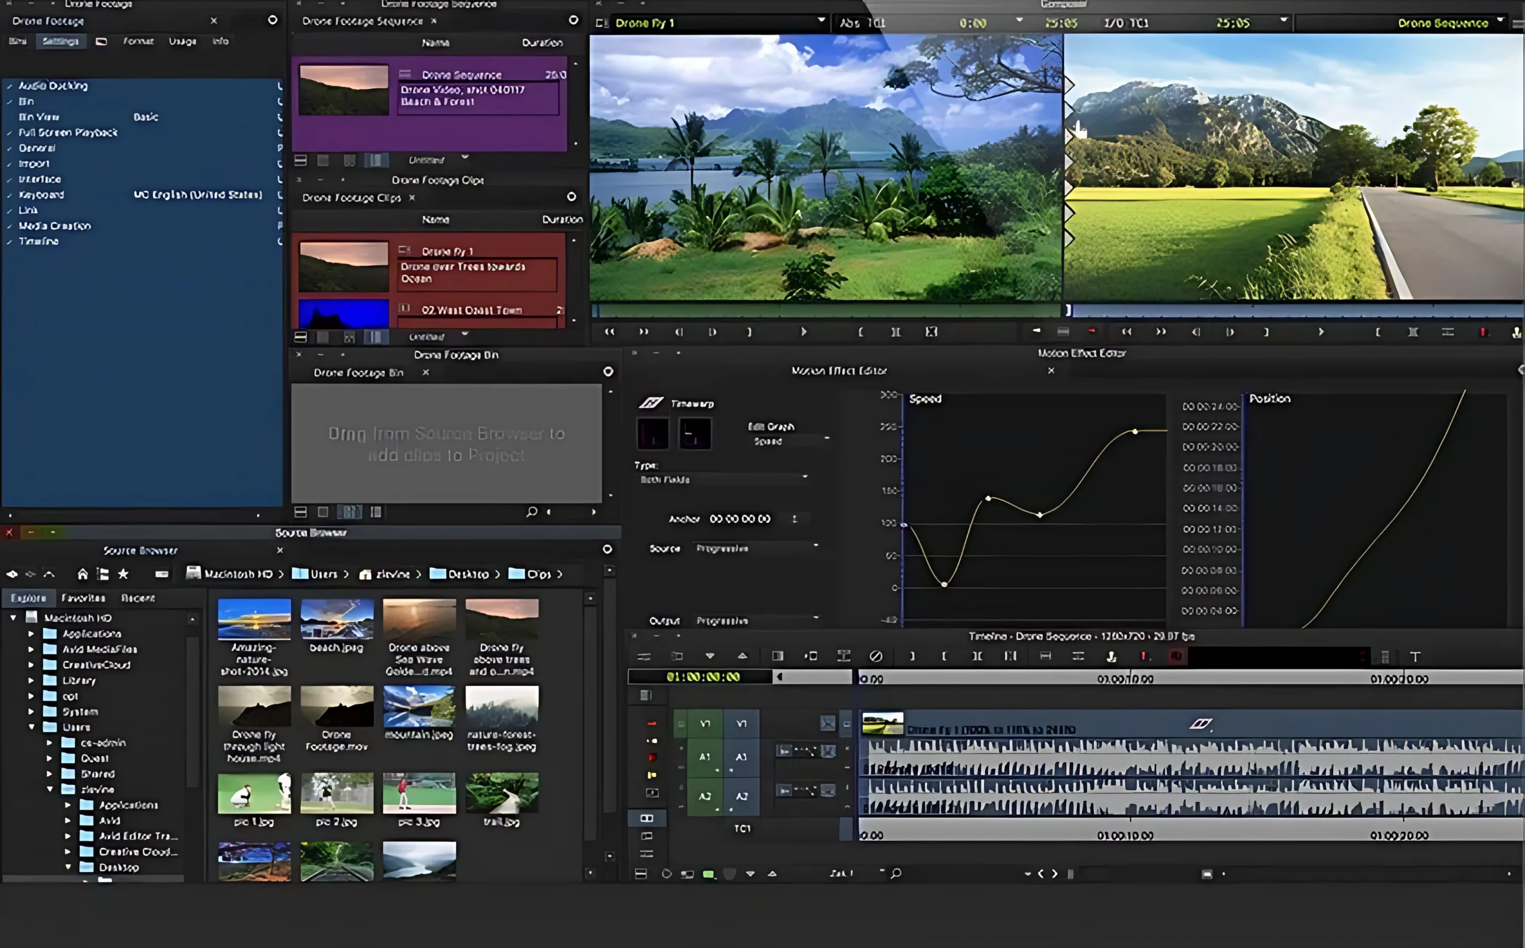1525x948 pixels.
Task: Open the Text tool icon in timeline toolbar
Action: (1417, 656)
